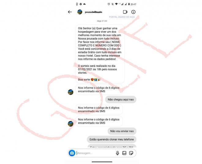Tap sender avatar beside last SMS code message
Screen dimensions: 202x164
(70, 124)
